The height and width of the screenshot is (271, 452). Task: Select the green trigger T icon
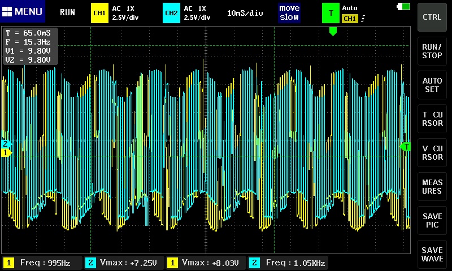tap(331, 12)
